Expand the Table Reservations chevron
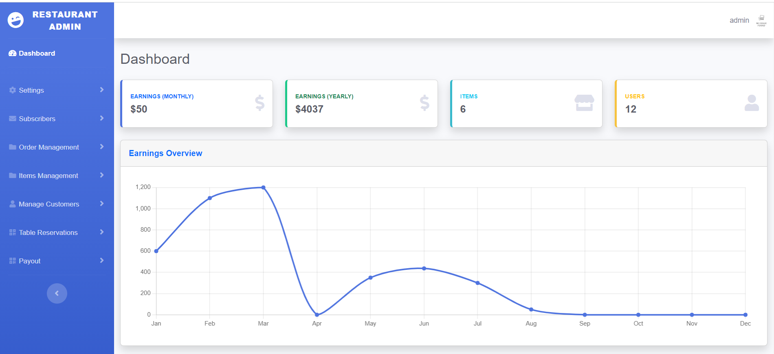774x354 pixels. (102, 232)
